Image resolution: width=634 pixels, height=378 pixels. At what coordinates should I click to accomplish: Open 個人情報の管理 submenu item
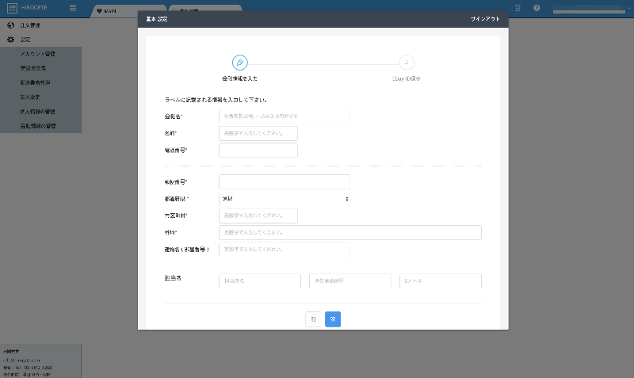[37, 112]
